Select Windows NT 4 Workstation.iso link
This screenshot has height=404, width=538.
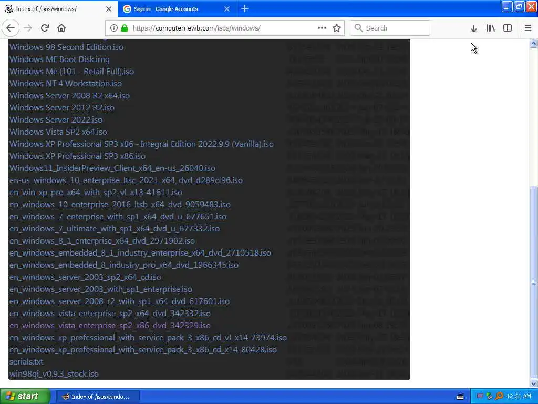(66, 84)
